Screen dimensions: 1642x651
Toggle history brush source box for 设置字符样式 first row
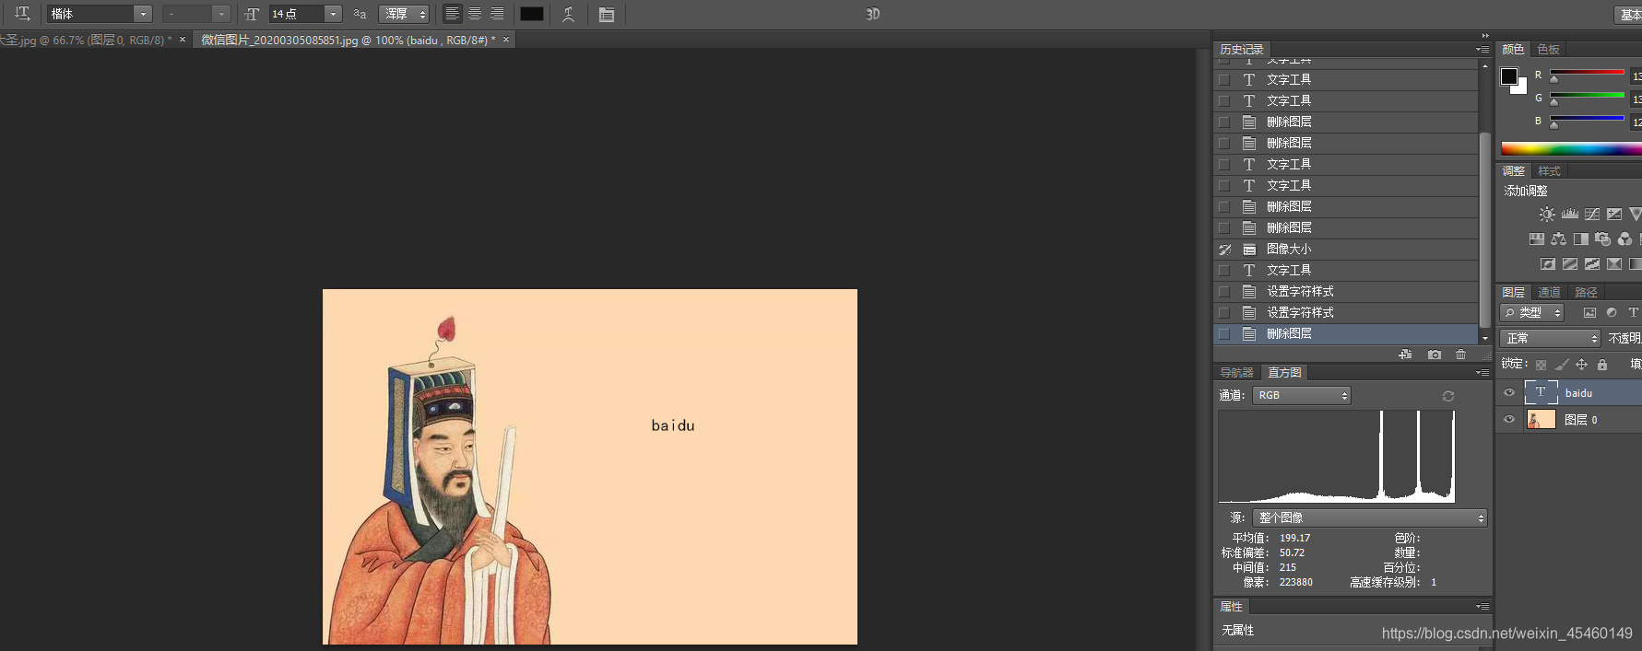pyautogui.click(x=1224, y=292)
